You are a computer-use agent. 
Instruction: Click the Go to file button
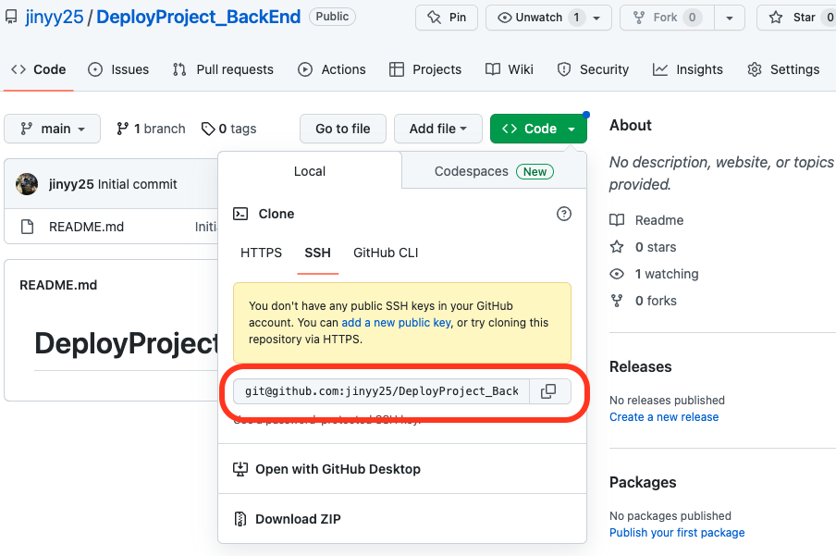(343, 129)
